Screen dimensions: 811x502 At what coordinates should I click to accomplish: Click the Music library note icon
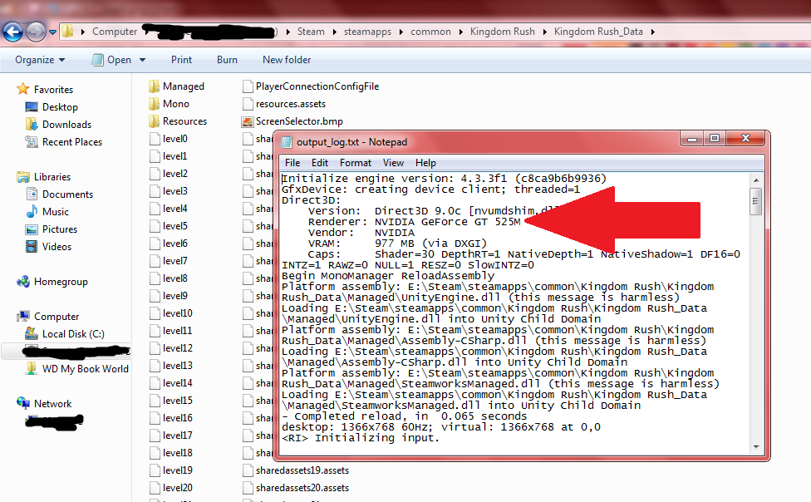coord(32,212)
